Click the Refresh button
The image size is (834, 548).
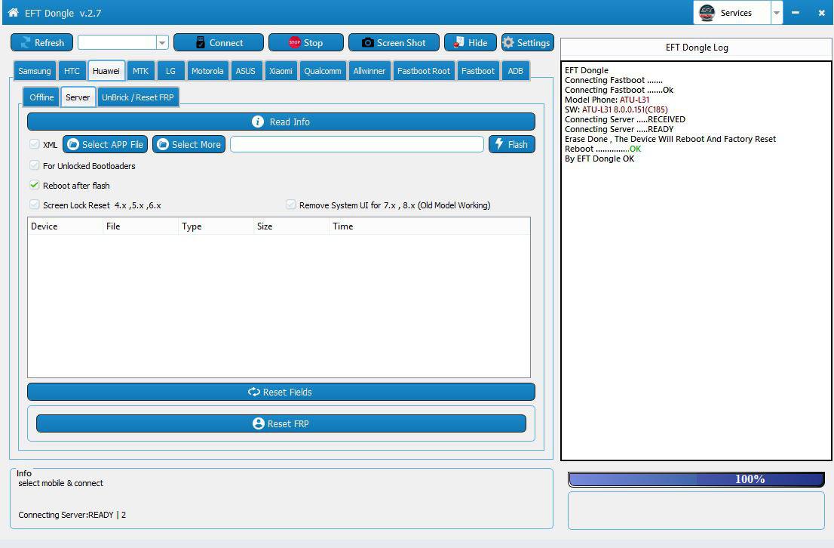pyautogui.click(x=42, y=42)
